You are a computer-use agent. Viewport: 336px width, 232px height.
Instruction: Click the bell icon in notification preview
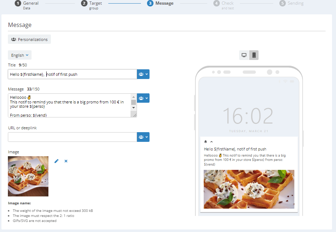point(205,141)
